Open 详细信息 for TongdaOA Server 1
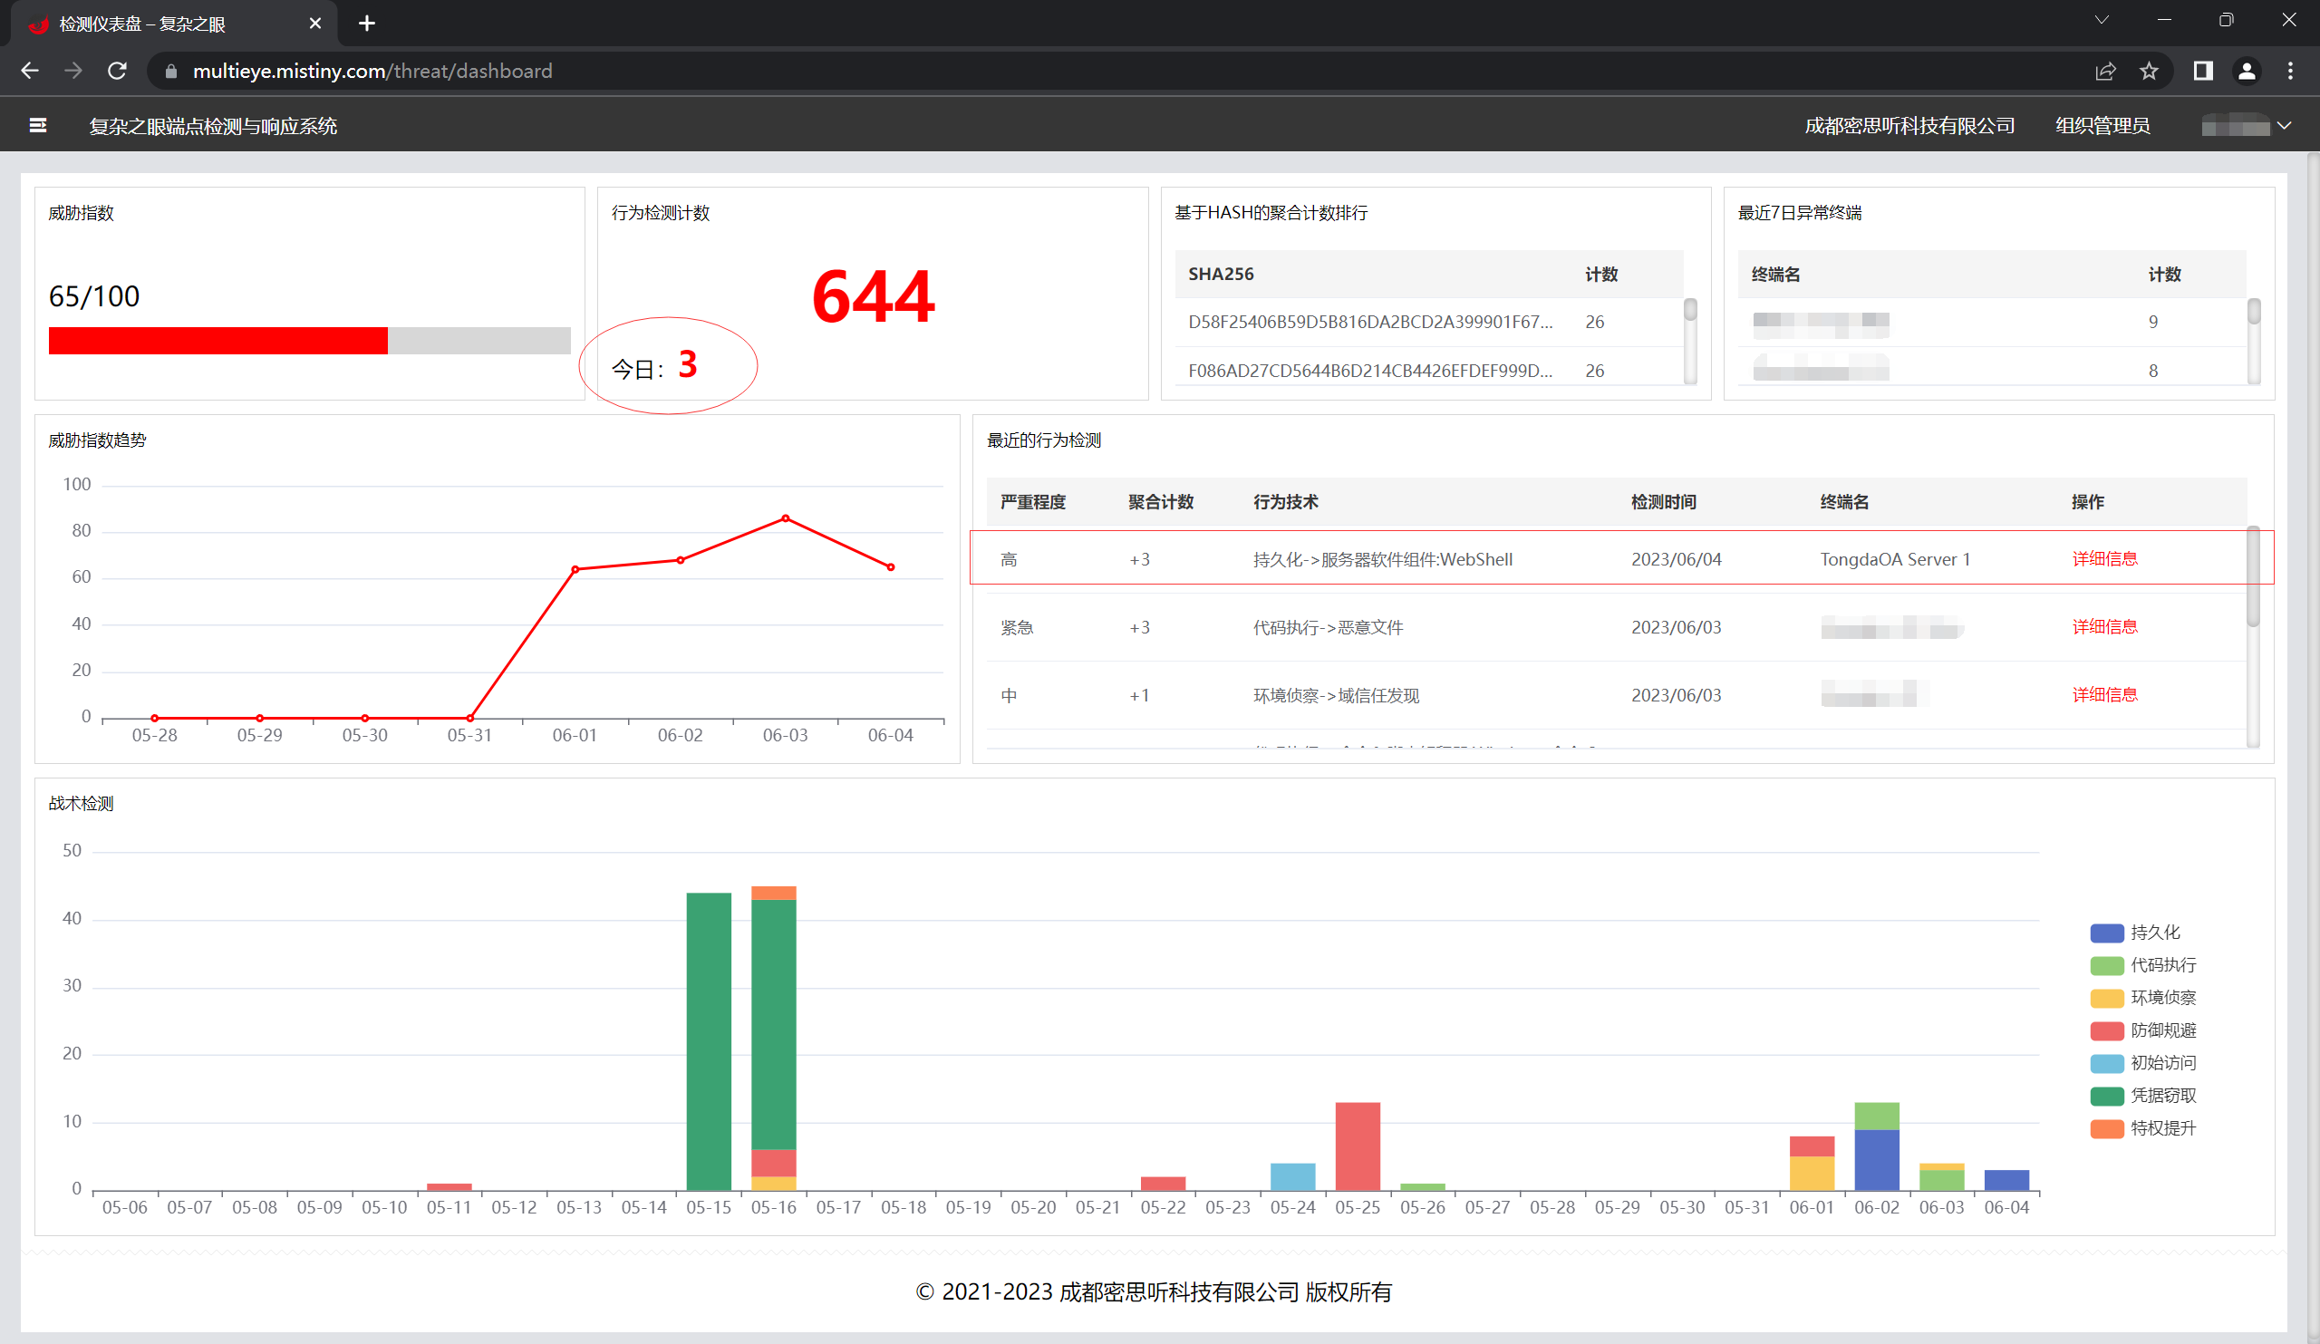This screenshot has height=1344, width=2320. point(2104,559)
